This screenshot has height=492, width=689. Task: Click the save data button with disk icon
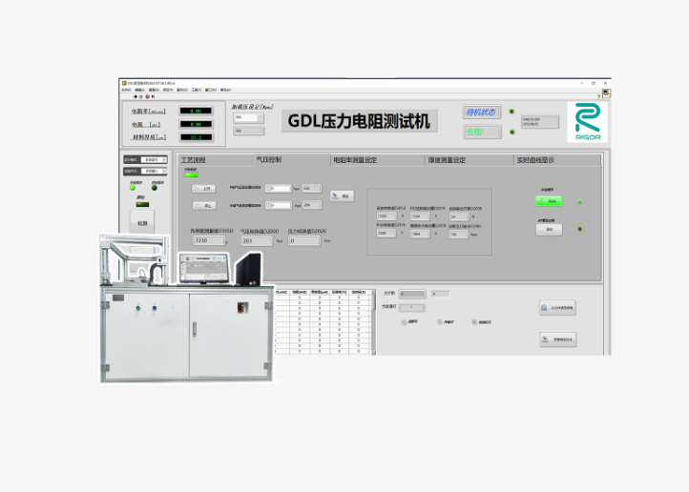[x=557, y=308]
